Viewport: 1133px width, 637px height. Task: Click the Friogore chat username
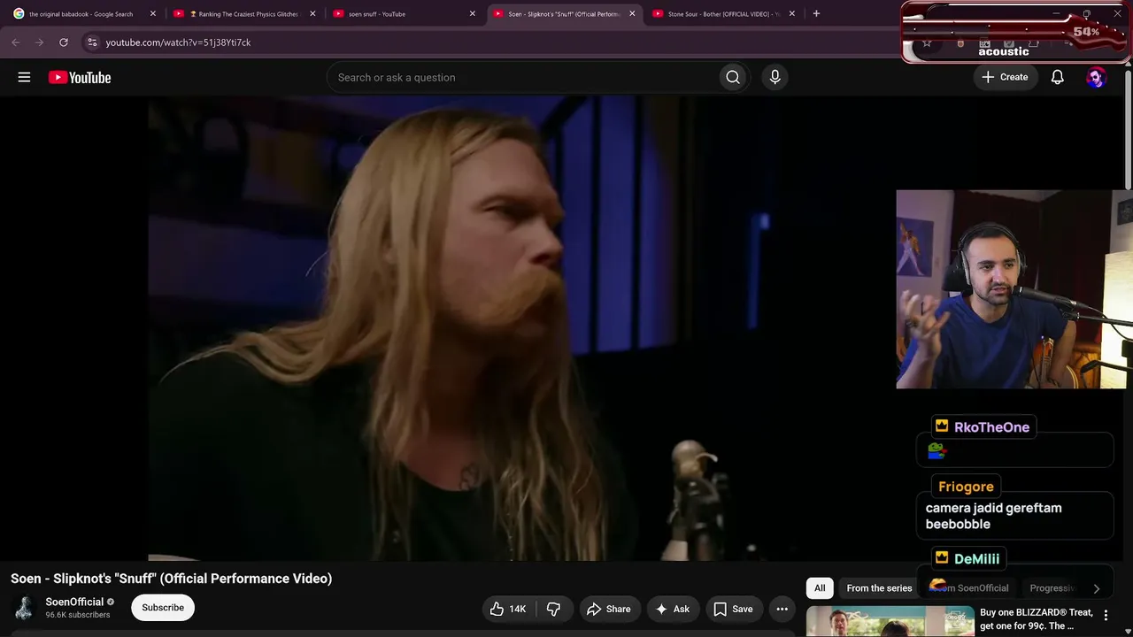(x=966, y=487)
